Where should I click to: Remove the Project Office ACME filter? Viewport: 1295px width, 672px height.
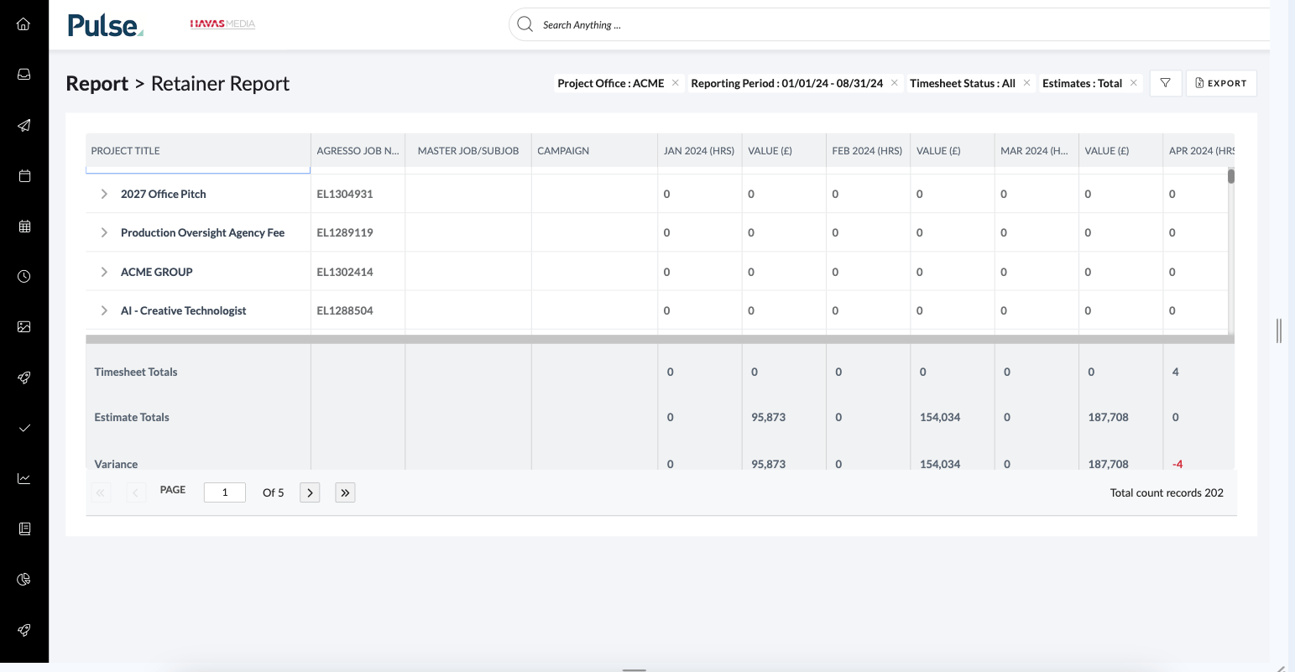point(676,82)
